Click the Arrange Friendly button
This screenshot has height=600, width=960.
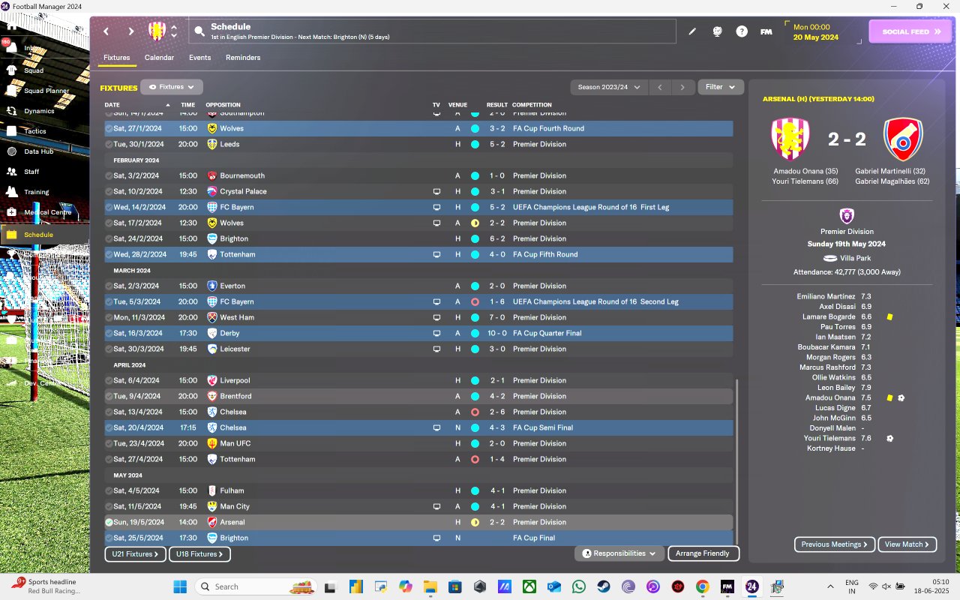703,553
